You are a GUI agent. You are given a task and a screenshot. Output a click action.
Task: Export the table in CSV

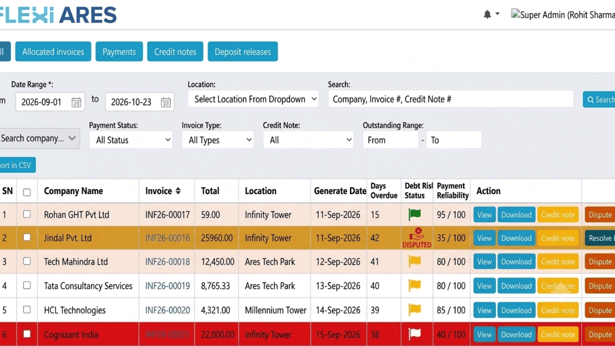click(x=17, y=165)
